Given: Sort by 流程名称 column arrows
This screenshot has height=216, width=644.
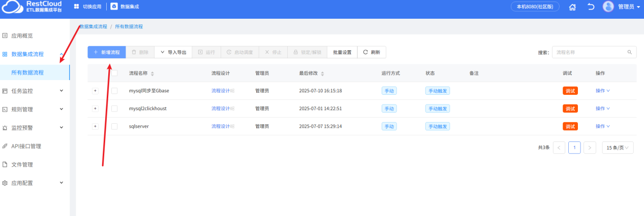Looking at the screenshot, I should pyautogui.click(x=152, y=74).
